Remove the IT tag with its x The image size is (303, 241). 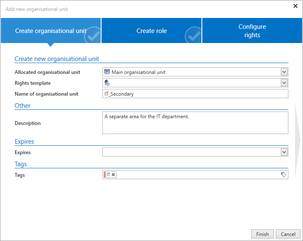point(113,175)
